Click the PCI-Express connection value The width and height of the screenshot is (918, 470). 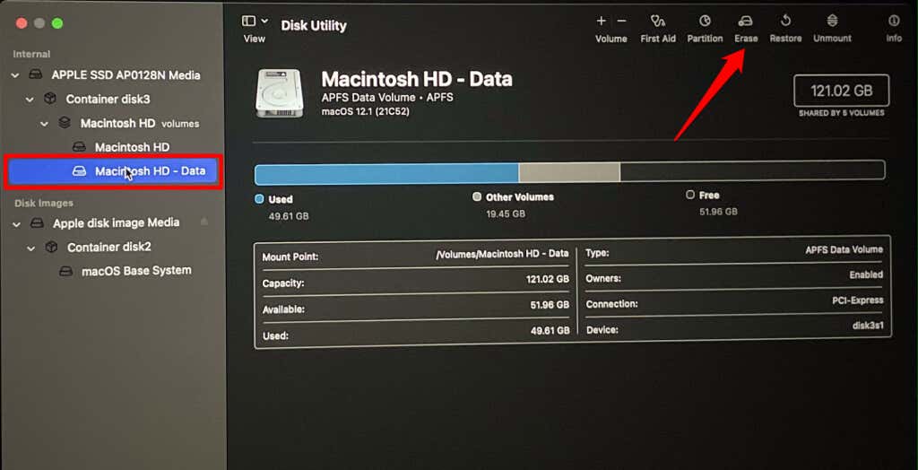(858, 300)
